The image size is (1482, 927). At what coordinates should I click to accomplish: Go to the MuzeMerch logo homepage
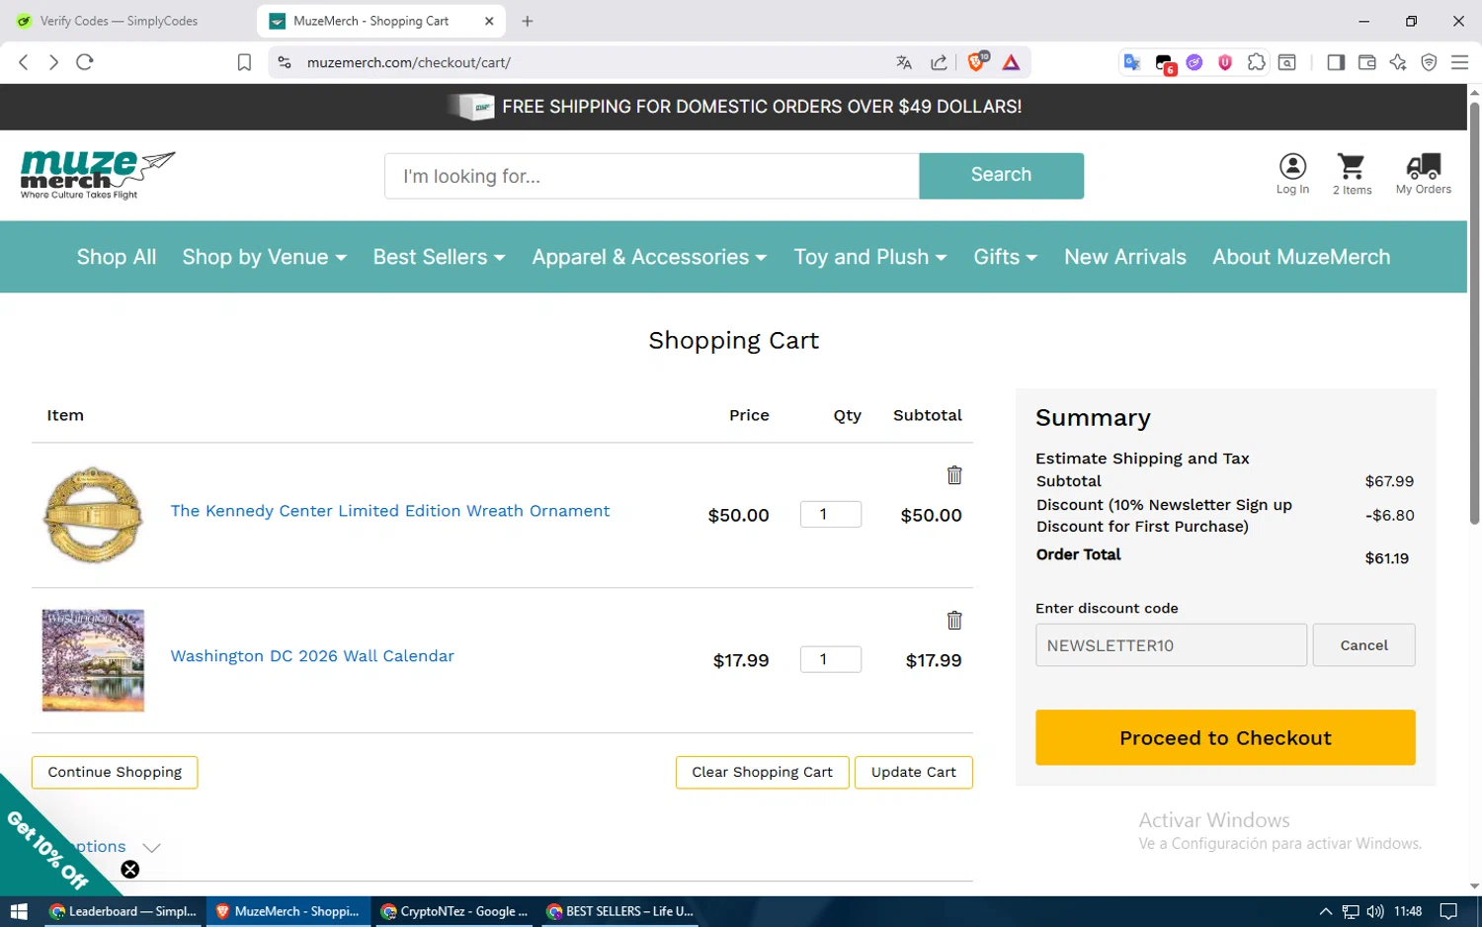tap(98, 175)
